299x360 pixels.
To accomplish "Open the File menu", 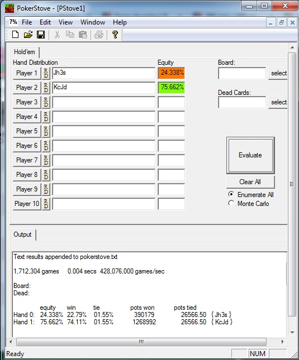I will [27, 22].
